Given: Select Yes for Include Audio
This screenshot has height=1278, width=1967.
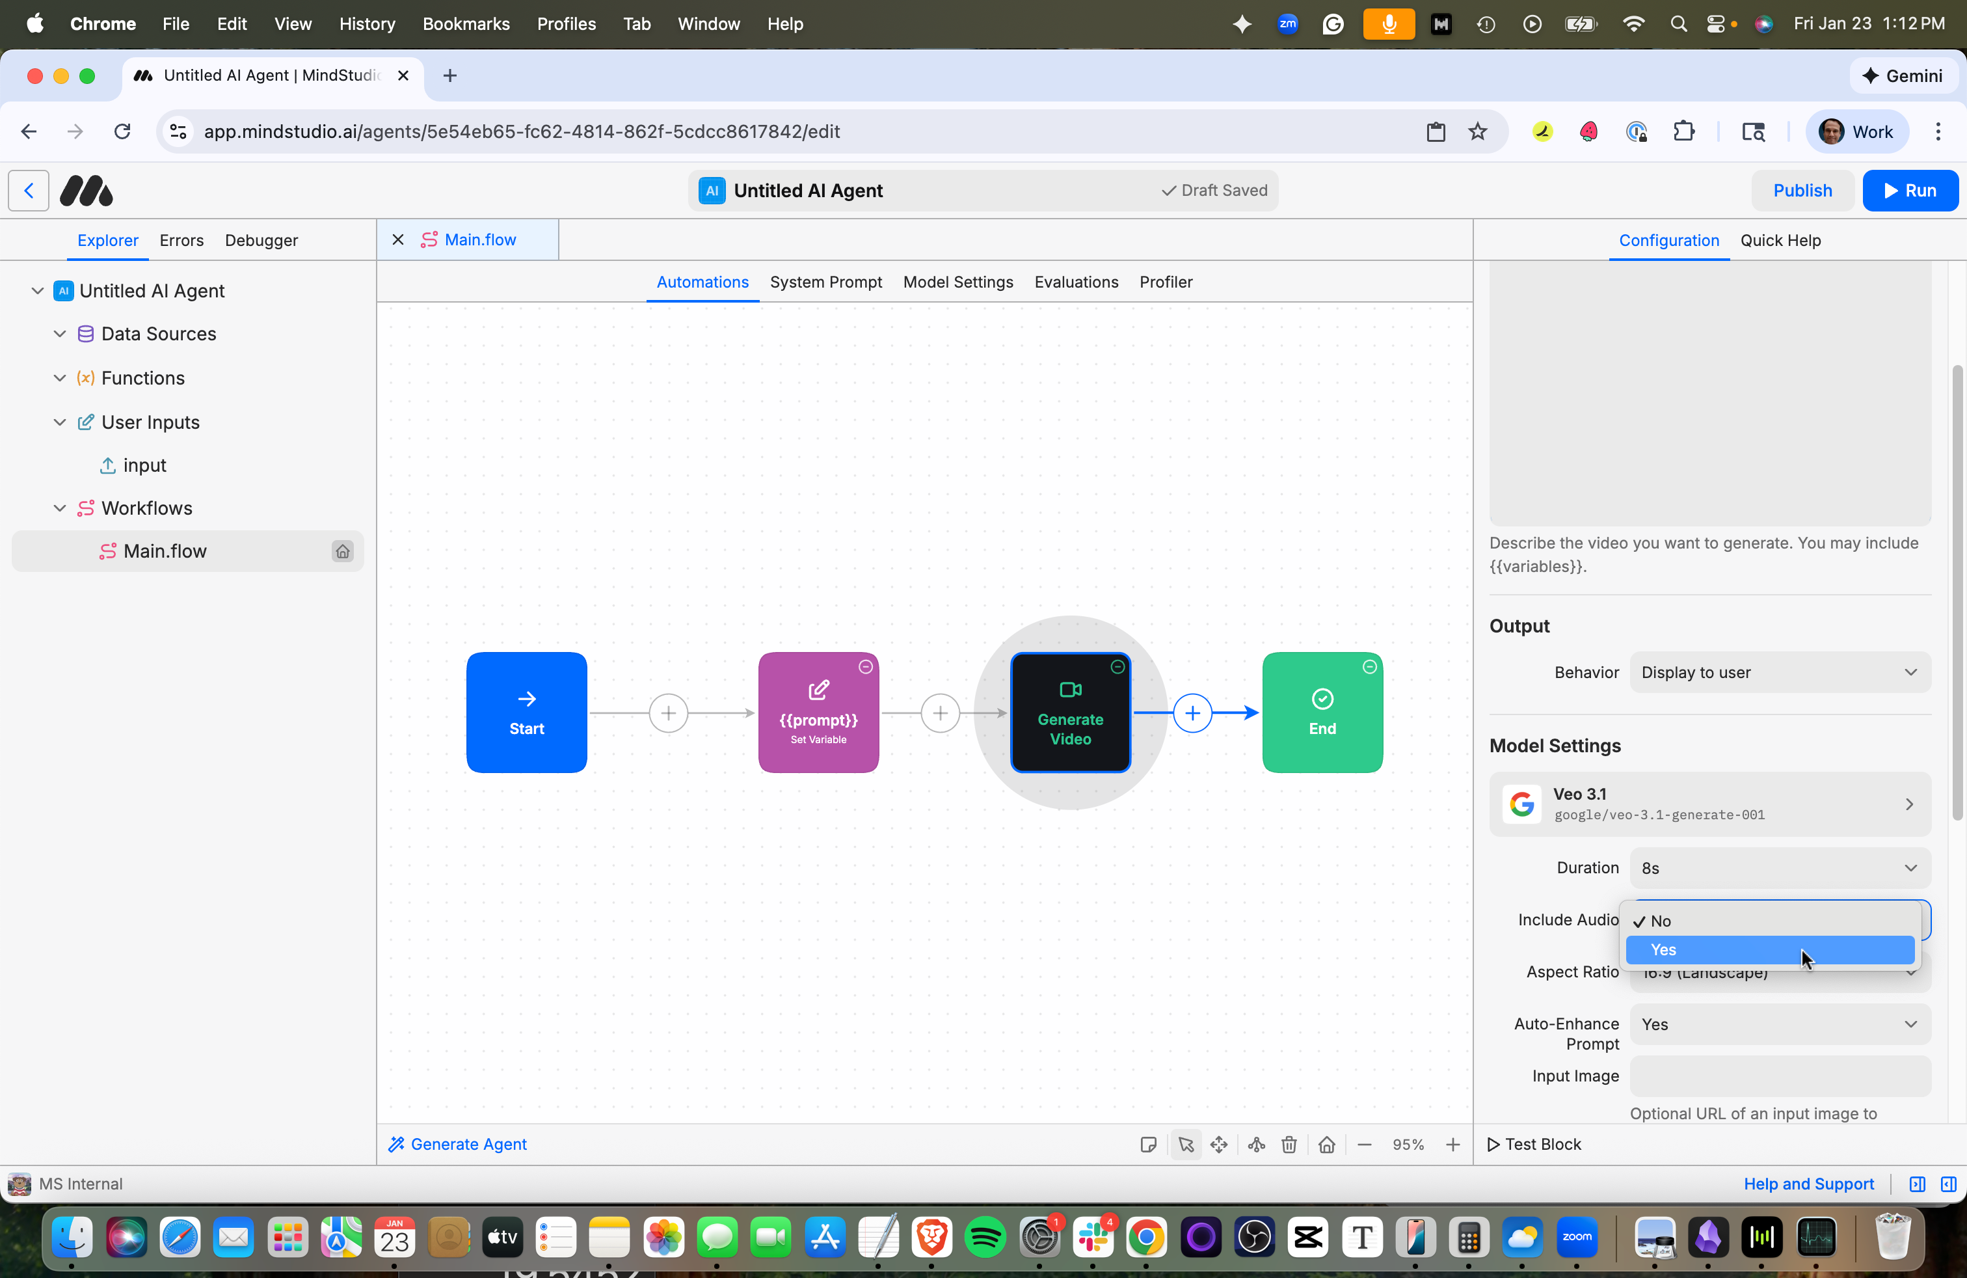Looking at the screenshot, I should pos(1769,950).
